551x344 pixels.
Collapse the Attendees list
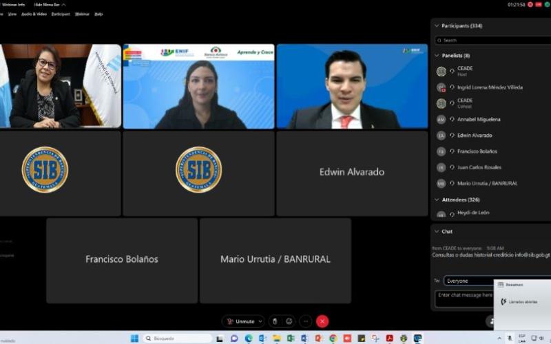pyautogui.click(x=437, y=200)
